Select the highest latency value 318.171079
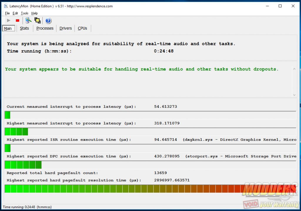This screenshot has width=301, height=211. 167,123
